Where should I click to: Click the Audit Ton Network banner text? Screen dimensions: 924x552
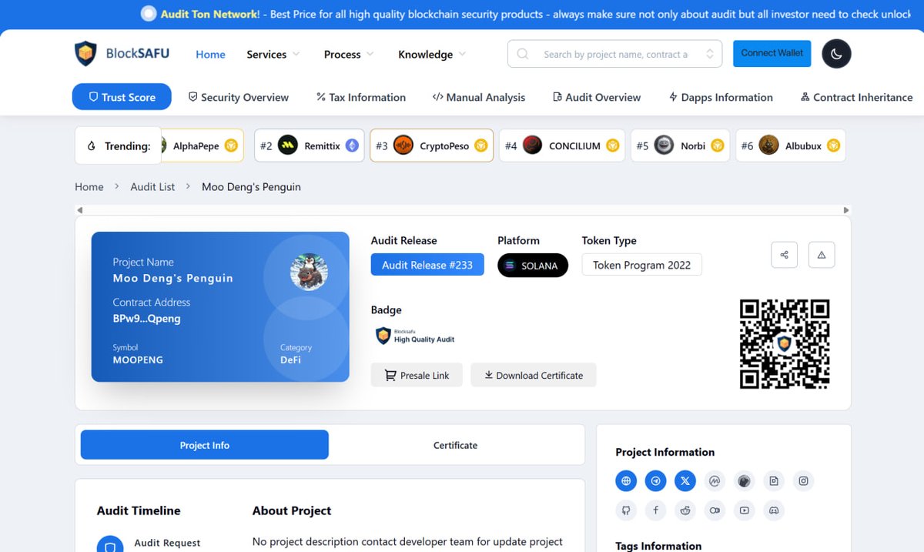(210, 14)
